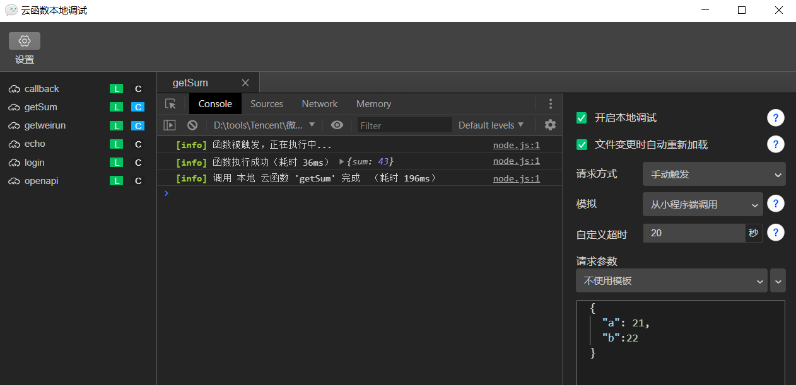Open the execution context D:\tools\Tencent dropdown

(264, 125)
